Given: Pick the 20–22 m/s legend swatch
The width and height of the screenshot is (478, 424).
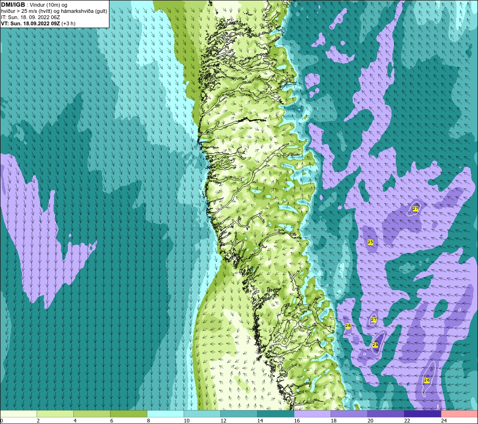Looking at the screenshot, I should [386, 413].
